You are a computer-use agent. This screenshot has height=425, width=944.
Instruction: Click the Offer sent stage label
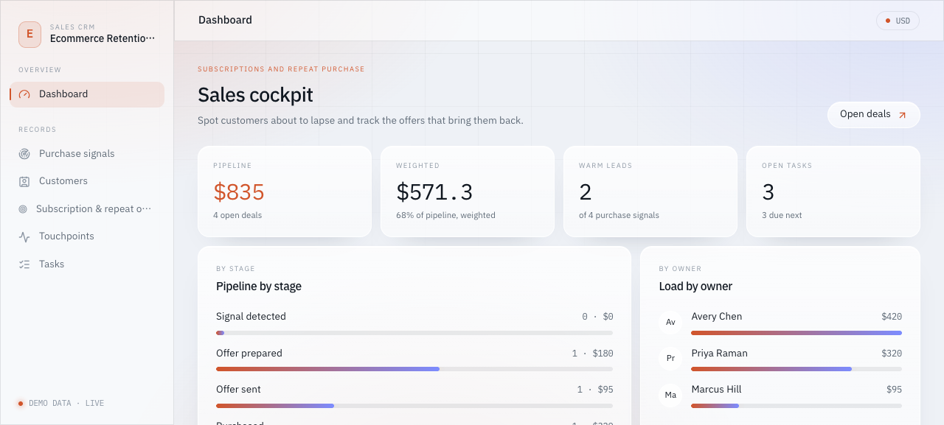coord(238,390)
